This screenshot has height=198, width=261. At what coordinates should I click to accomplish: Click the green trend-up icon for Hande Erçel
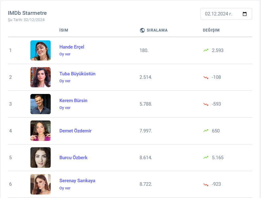[206, 50]
